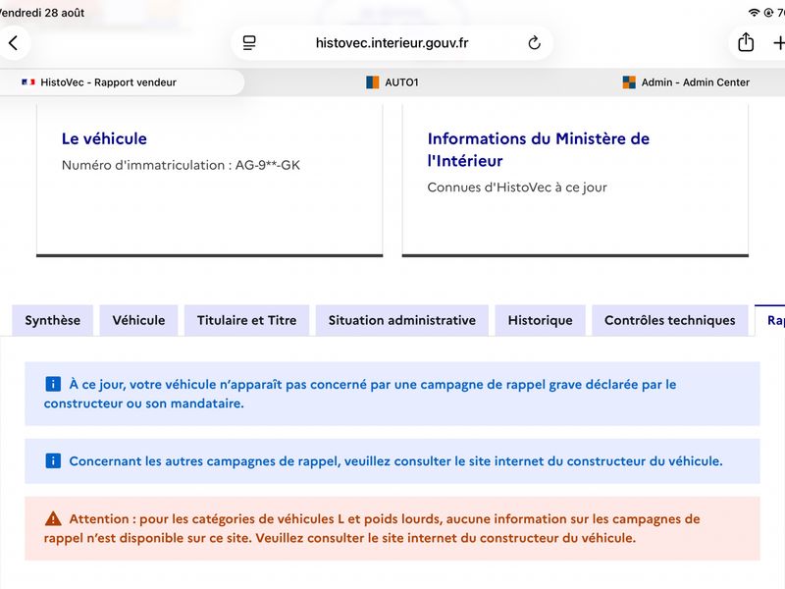Open the Synthèse tab
The height and width of the screenshot is (589, 785).
click(53, 321)
